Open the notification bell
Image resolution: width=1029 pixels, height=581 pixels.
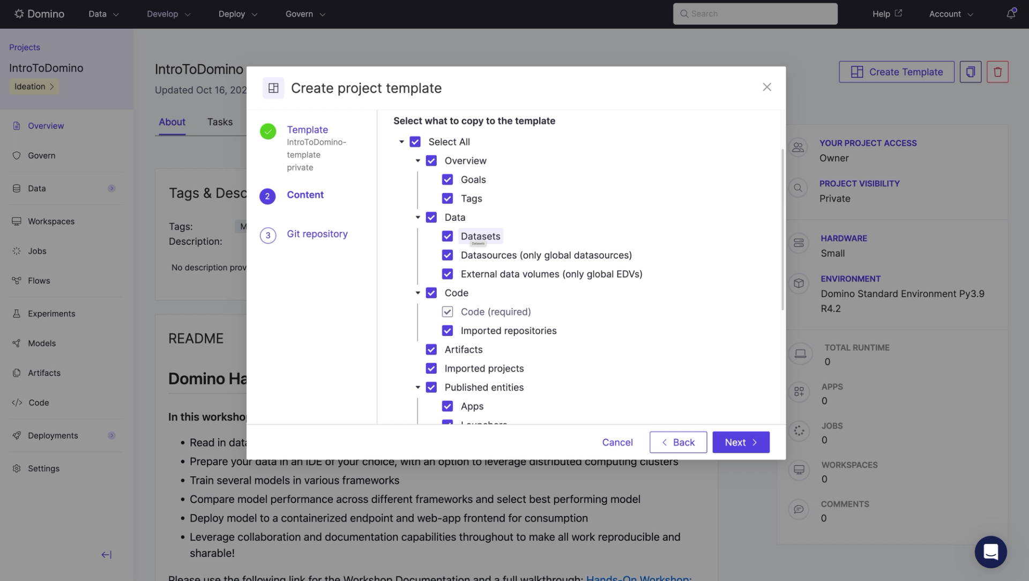tap(1011, 13)
